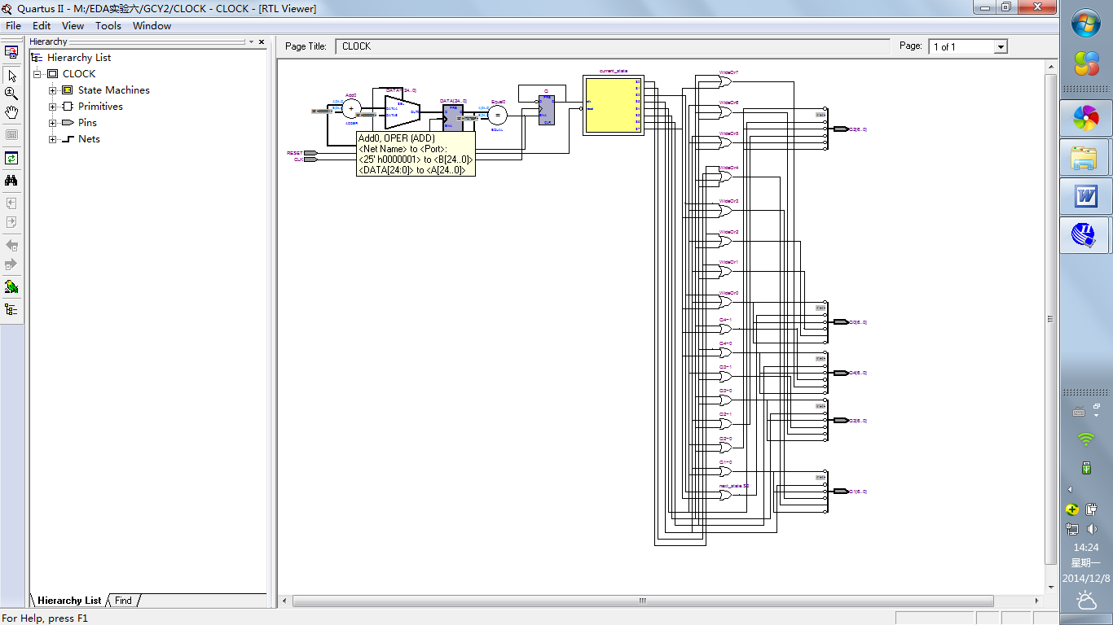Select the RESET input pin symbol
1113x625 pixels.
[310, 153]
